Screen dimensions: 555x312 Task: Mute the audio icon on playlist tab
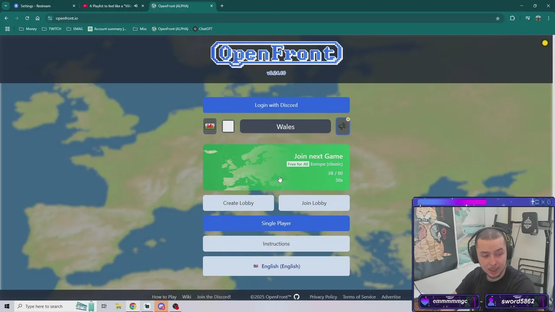136,6
